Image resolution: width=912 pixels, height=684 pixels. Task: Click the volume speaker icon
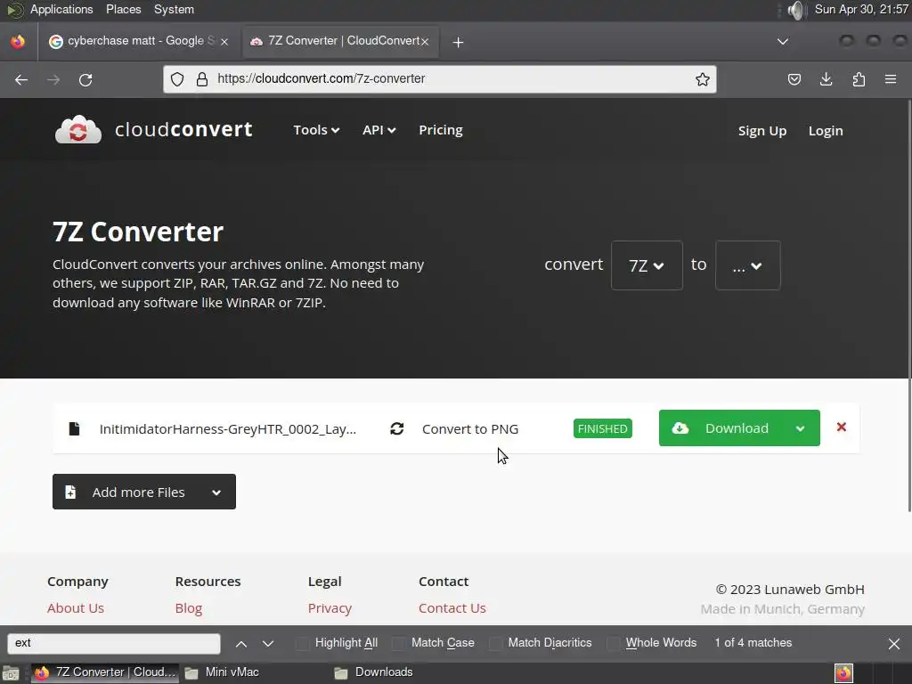(796, 10)
